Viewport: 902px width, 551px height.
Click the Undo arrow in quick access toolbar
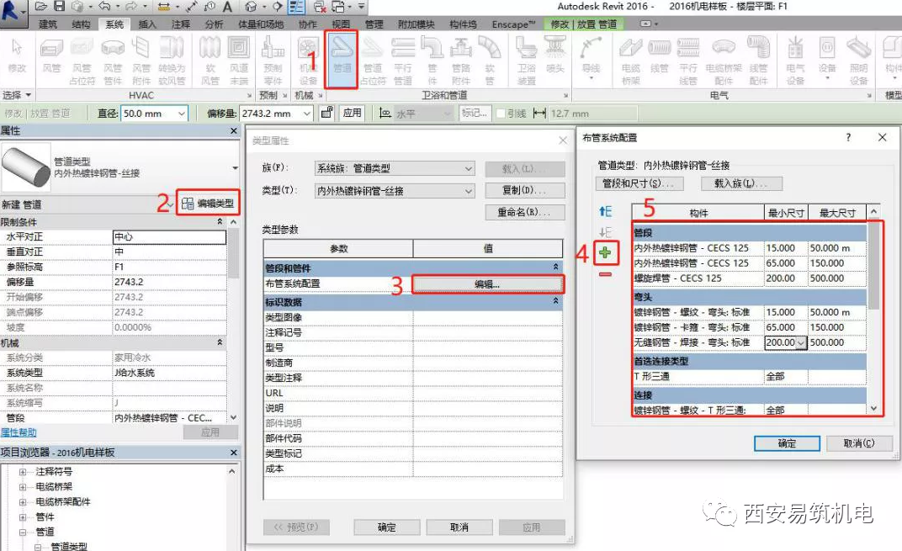[x=104, y=7]
